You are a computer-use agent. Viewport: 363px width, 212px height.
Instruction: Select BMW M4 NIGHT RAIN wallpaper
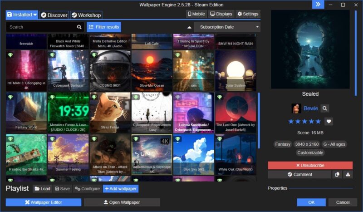tap(235, 41)
